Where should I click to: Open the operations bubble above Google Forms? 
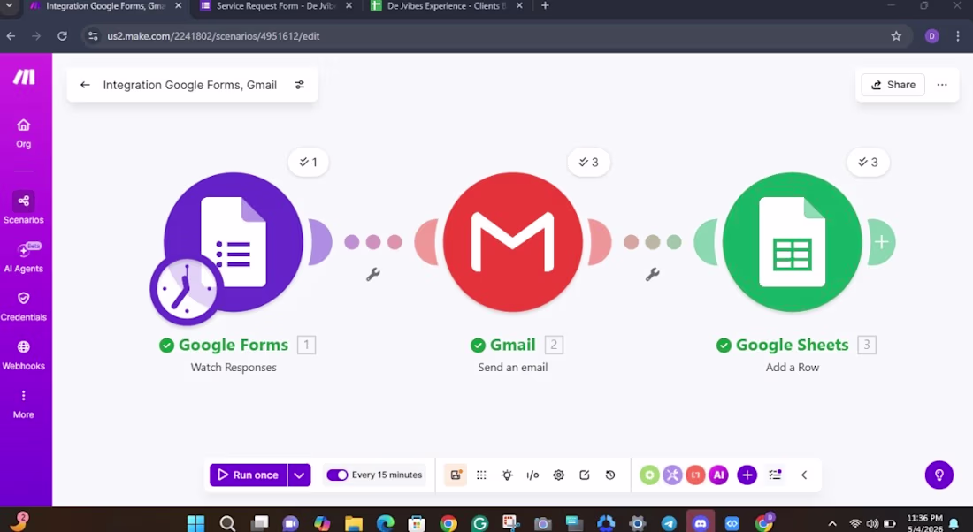pos(309,162)
